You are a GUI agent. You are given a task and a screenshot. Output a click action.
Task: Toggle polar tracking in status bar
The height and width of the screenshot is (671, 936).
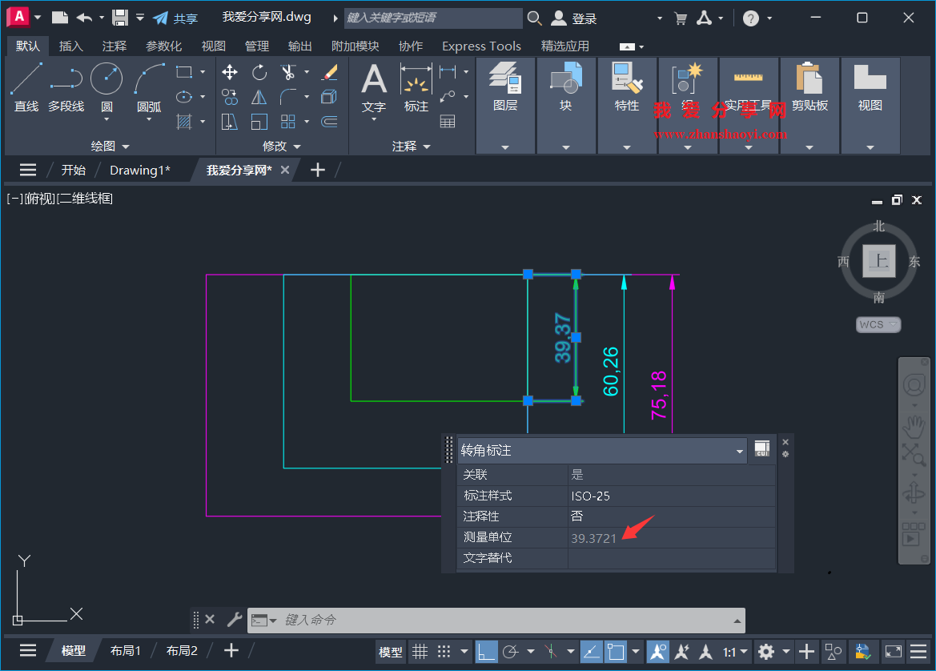click(x=510, y=652)
